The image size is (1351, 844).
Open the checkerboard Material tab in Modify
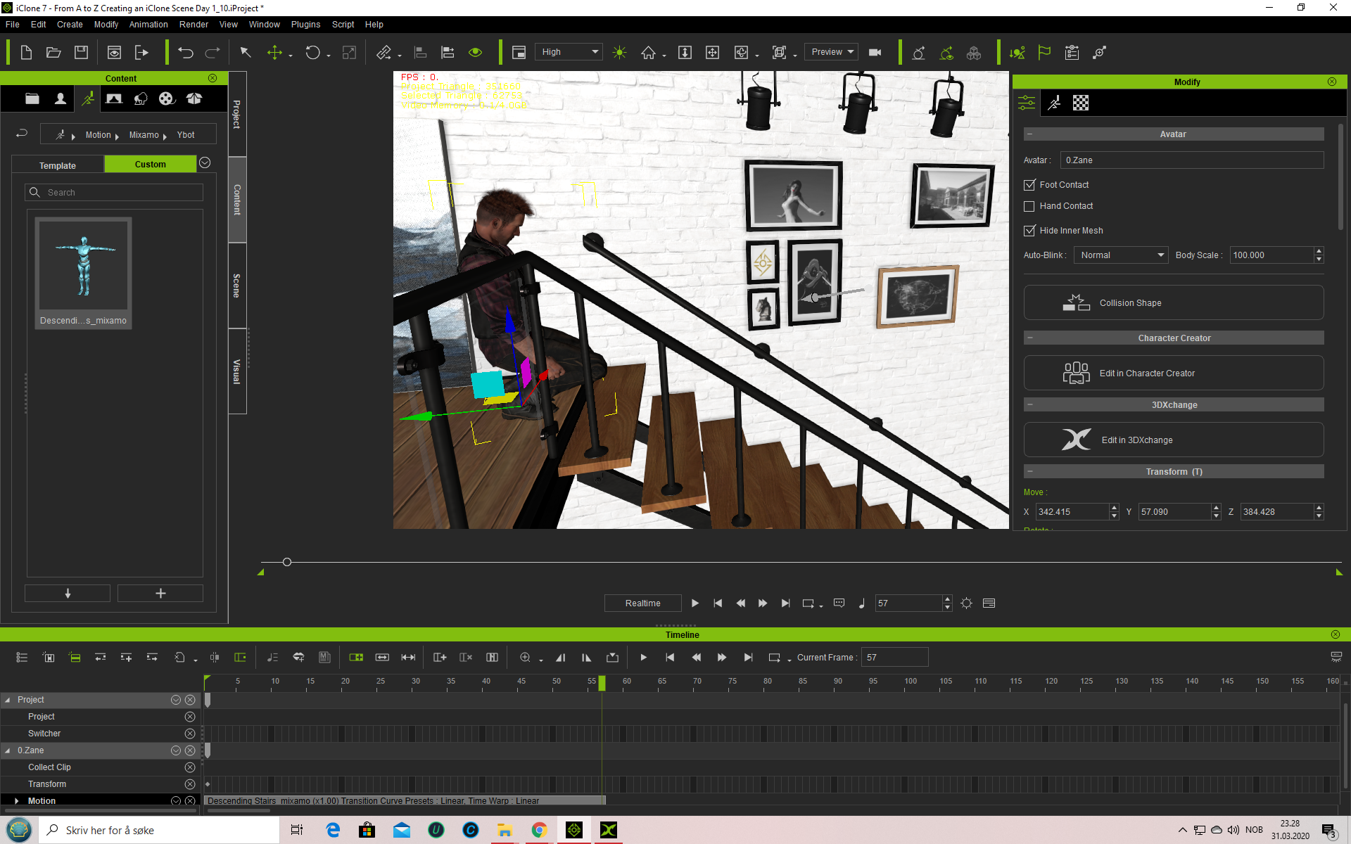coord(1080,103)
